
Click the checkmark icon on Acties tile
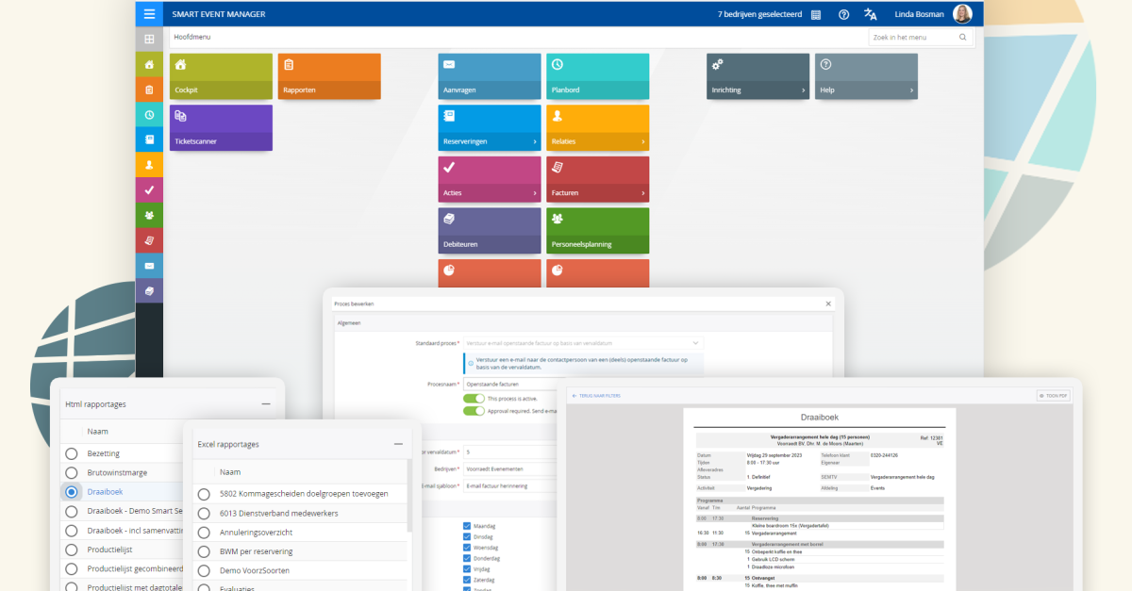[x=448, y=168]
